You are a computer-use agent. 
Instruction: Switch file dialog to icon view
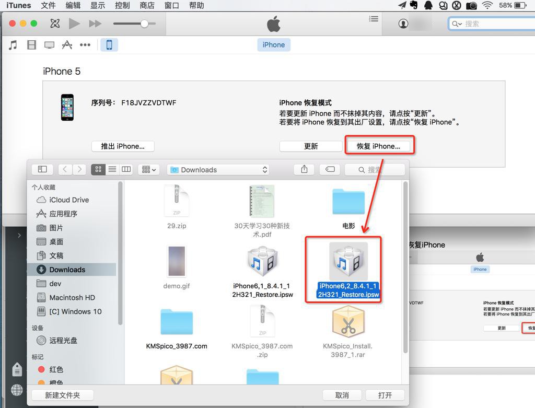(x=98, y=169)
